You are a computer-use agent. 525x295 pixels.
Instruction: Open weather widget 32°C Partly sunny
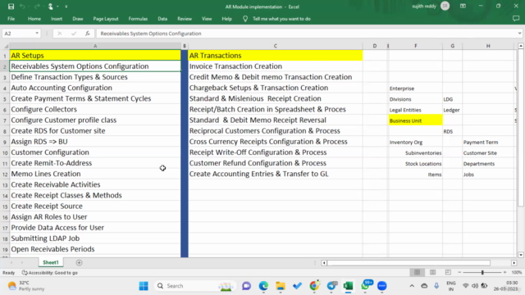coord(27,286)
